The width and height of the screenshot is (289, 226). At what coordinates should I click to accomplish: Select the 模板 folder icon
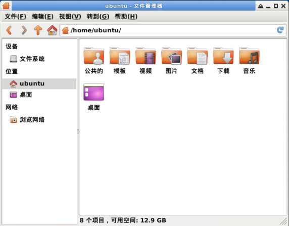[x=120, y=56]
